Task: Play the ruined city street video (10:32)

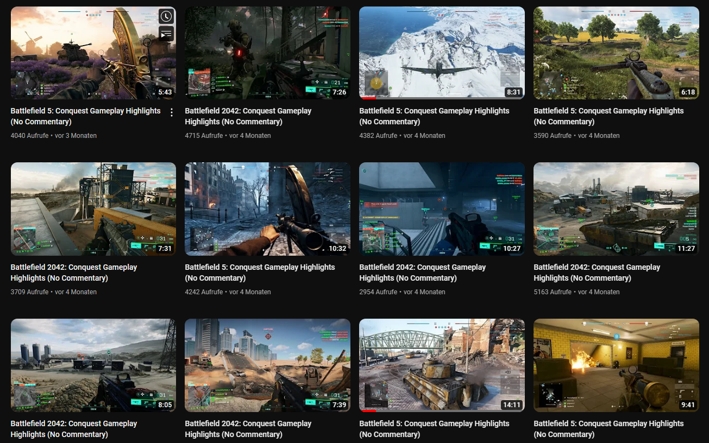Action: tap(267, 209)
